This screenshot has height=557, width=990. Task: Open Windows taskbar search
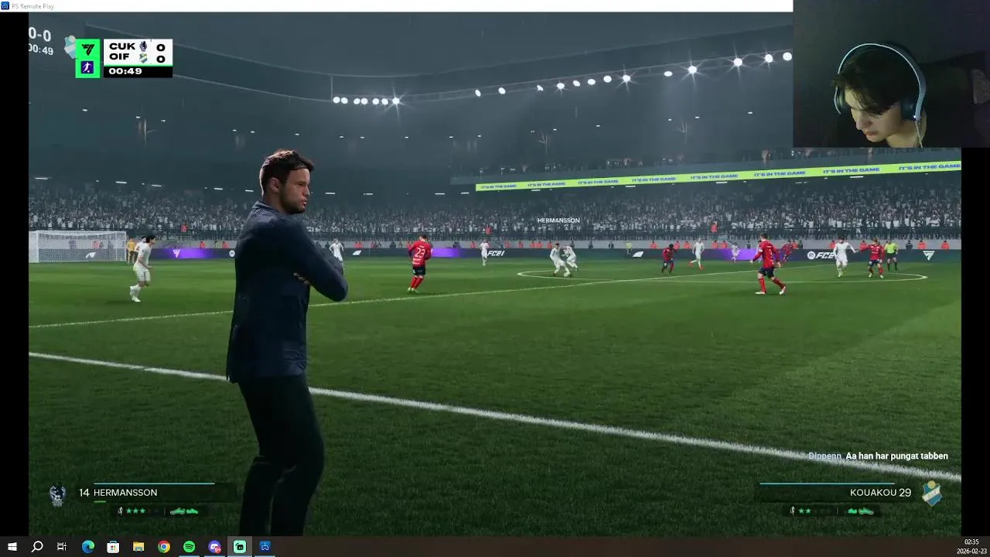point(36,546)
